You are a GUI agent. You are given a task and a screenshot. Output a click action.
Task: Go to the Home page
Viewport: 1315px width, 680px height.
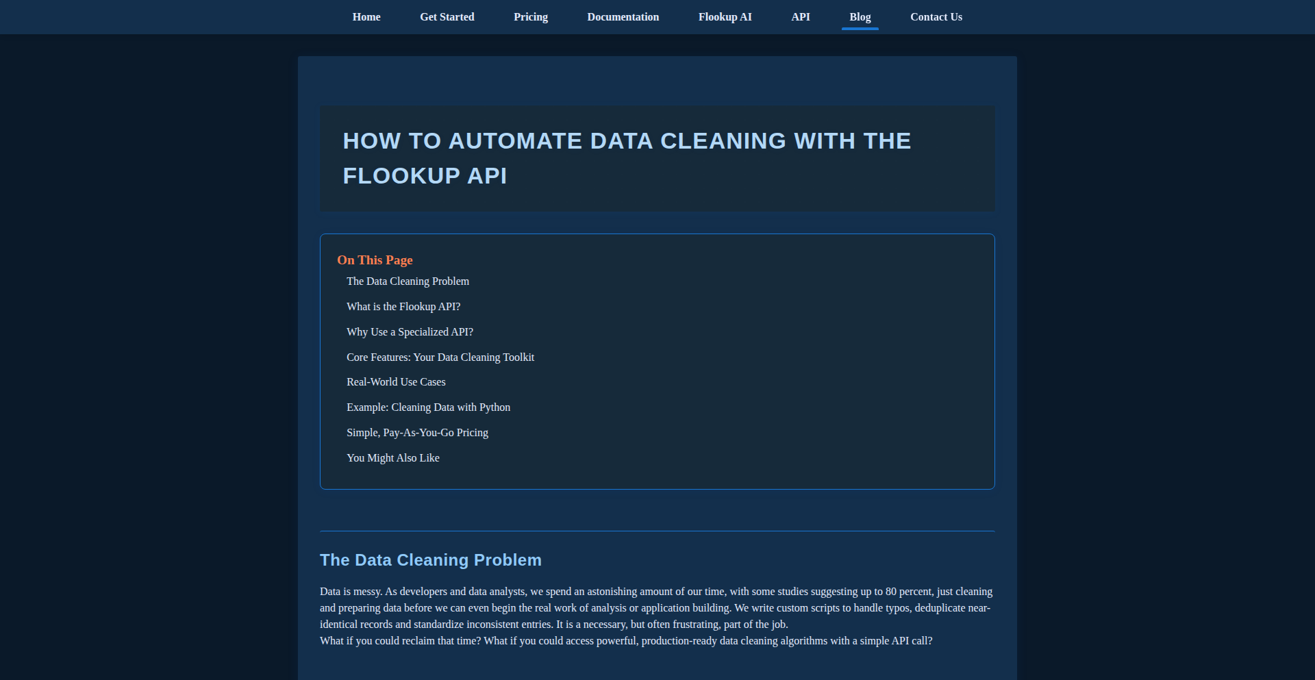tap(366, 17)
